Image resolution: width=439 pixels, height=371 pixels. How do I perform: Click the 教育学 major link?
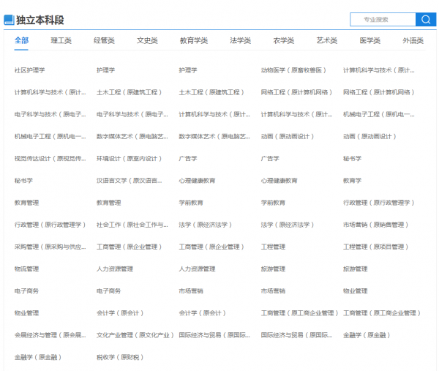tap(352, 181)
